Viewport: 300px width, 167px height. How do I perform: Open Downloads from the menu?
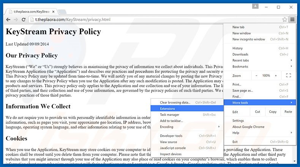click(x=260, y=54)
